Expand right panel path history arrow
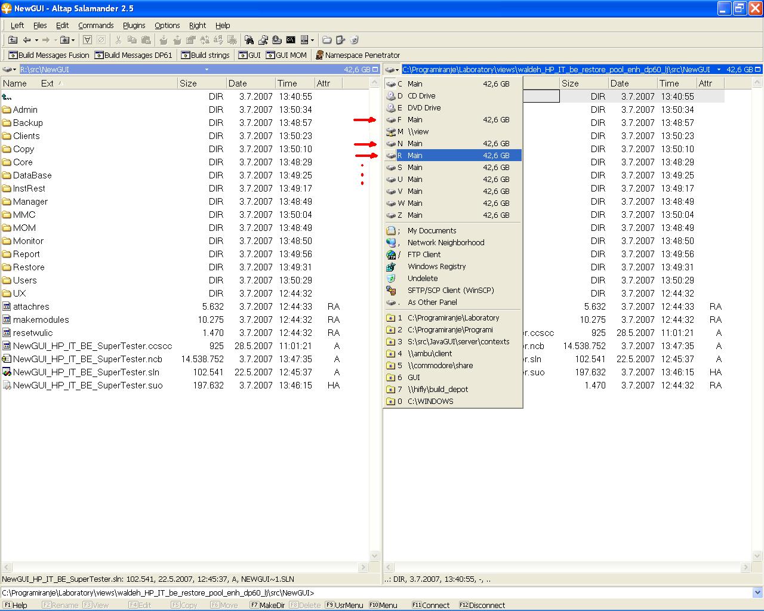 (719, 70)
